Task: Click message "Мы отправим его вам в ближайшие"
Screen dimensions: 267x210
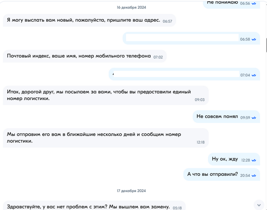Action: tap(94, 137)
